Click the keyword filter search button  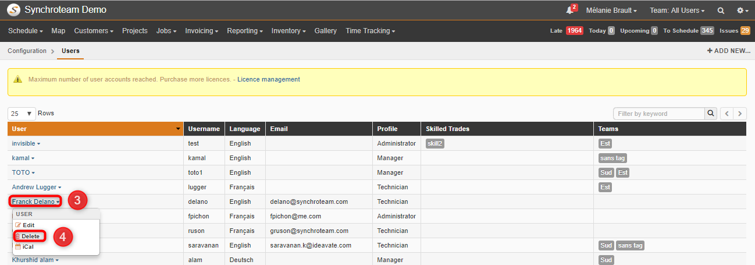point(711,114)
